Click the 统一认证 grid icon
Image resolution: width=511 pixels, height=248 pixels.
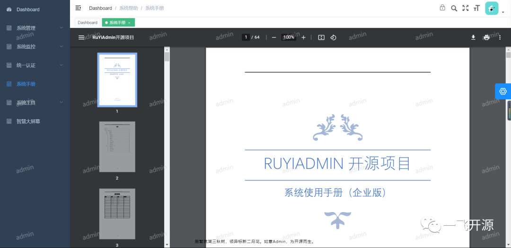9,65
